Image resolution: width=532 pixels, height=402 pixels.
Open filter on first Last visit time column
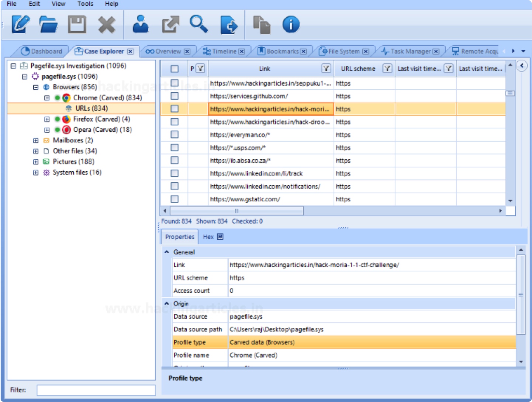[448, 68]
